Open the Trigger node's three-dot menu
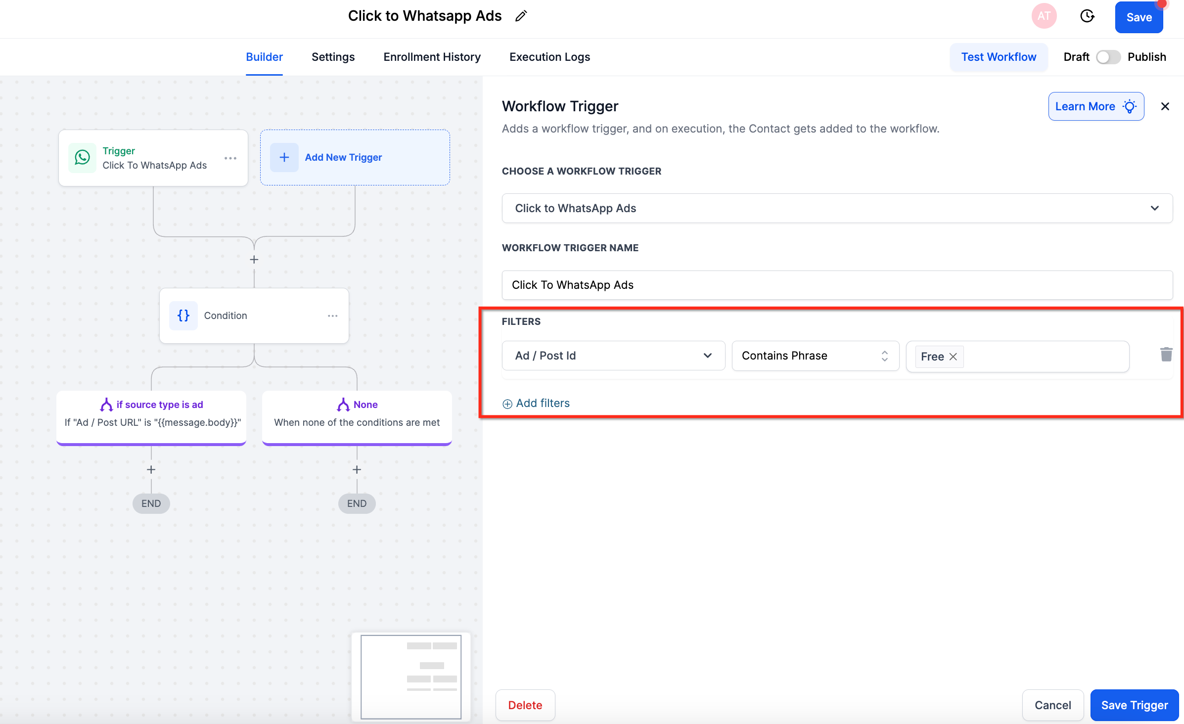 point(230,158)
